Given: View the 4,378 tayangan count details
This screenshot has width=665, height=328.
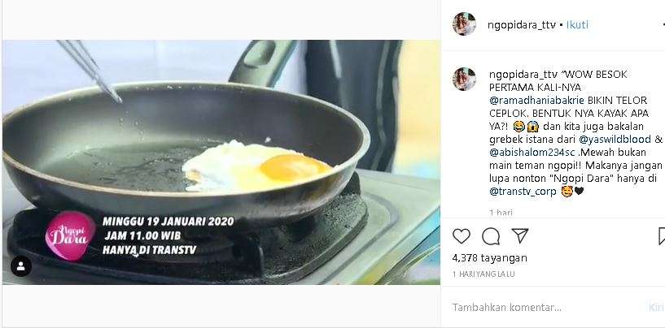Looking at the screenshot, I should 490,258.
